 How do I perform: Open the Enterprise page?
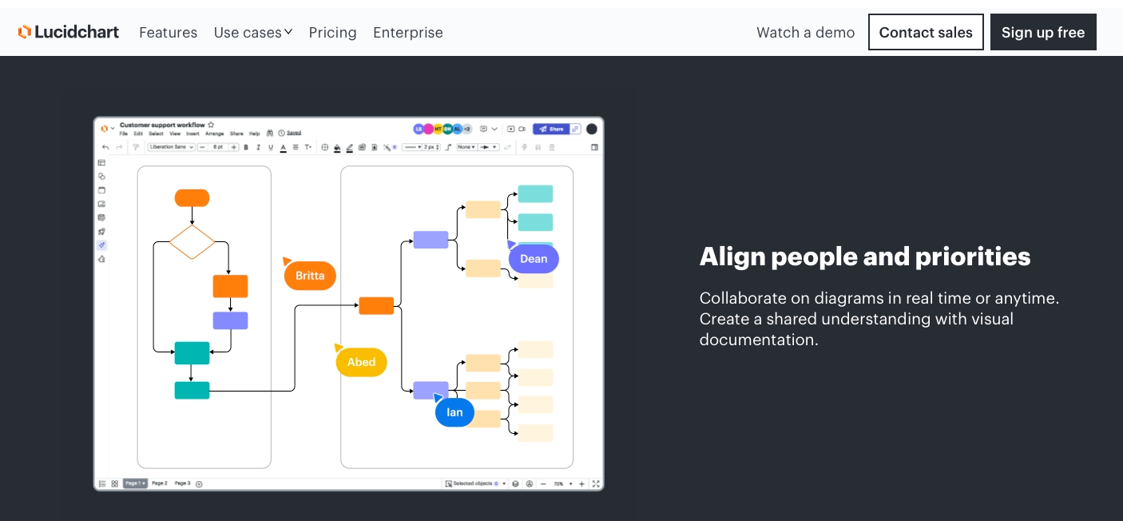coord(408,33)
